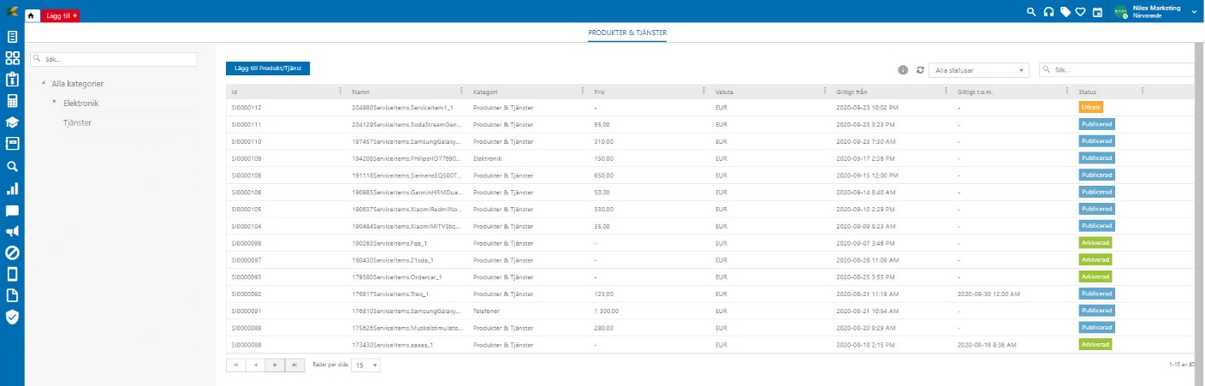Click the category search field on left

[114, 60]
